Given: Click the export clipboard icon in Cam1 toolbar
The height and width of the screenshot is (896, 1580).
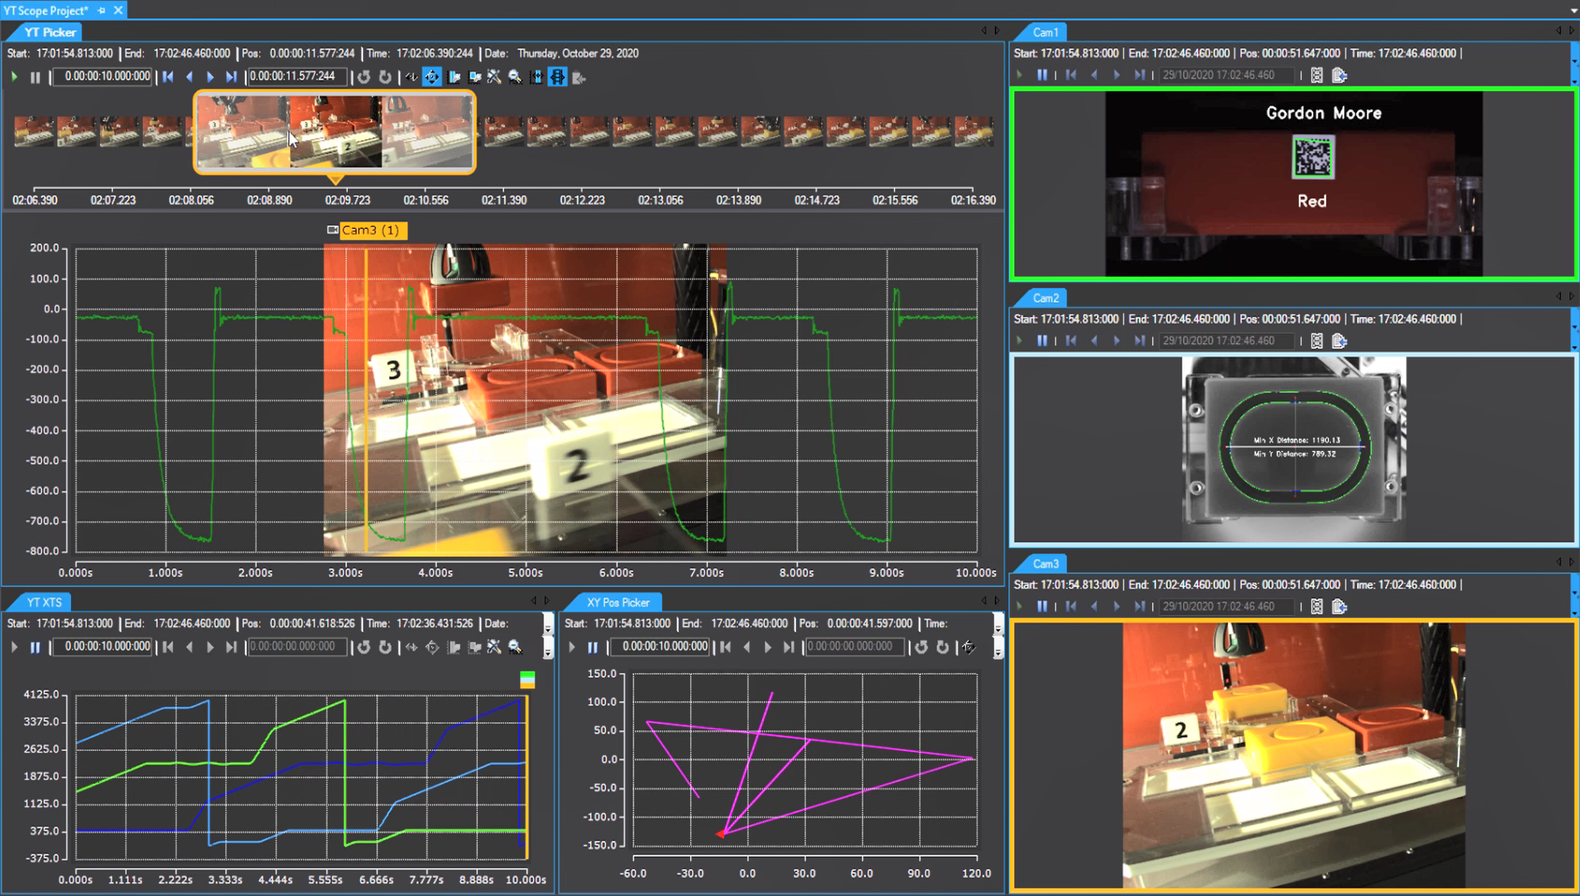Looking at the screenshot, I should [x=1339, y=75].
